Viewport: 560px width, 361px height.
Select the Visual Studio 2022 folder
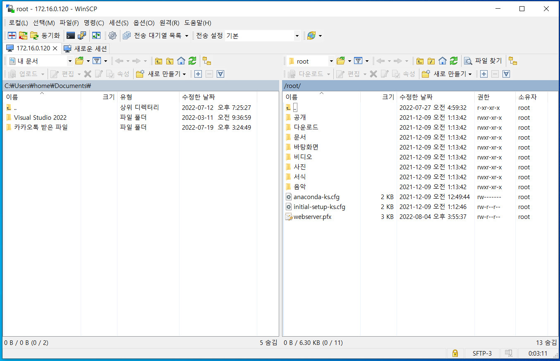pyautogui.click(x=40, y=117)
